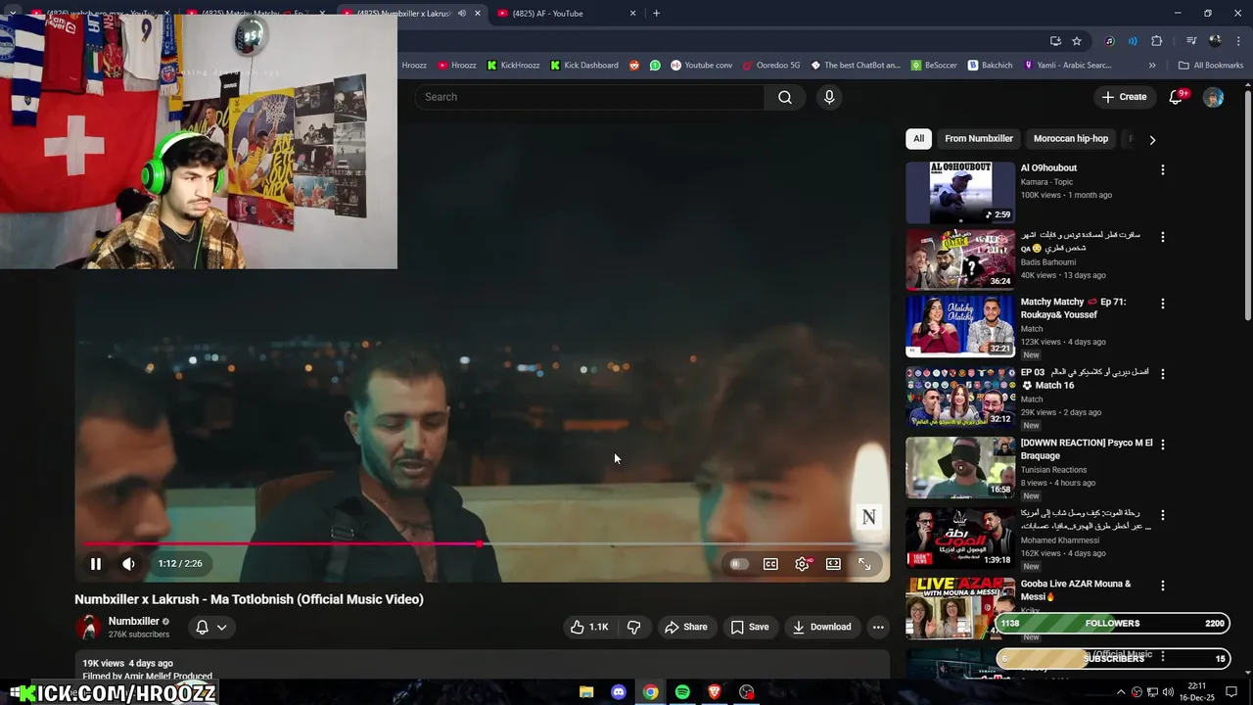The width and height of the screenshot is (1253, 705).
Task: Bookmark this page with the star
Action: point(1077,41)
